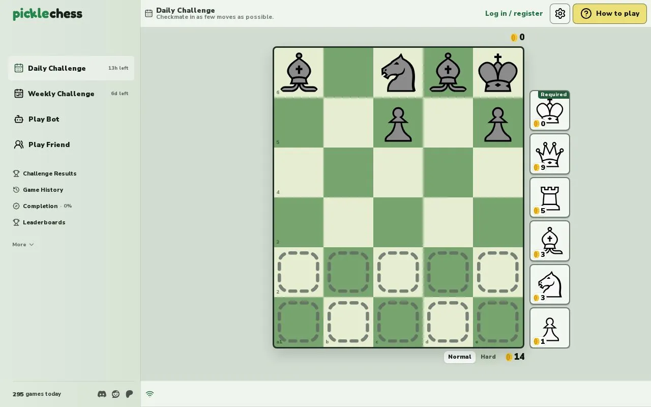Click the wifi connection status icon
Image resolution: width=651 pixels, height=407 pixels.
[150, 394]
